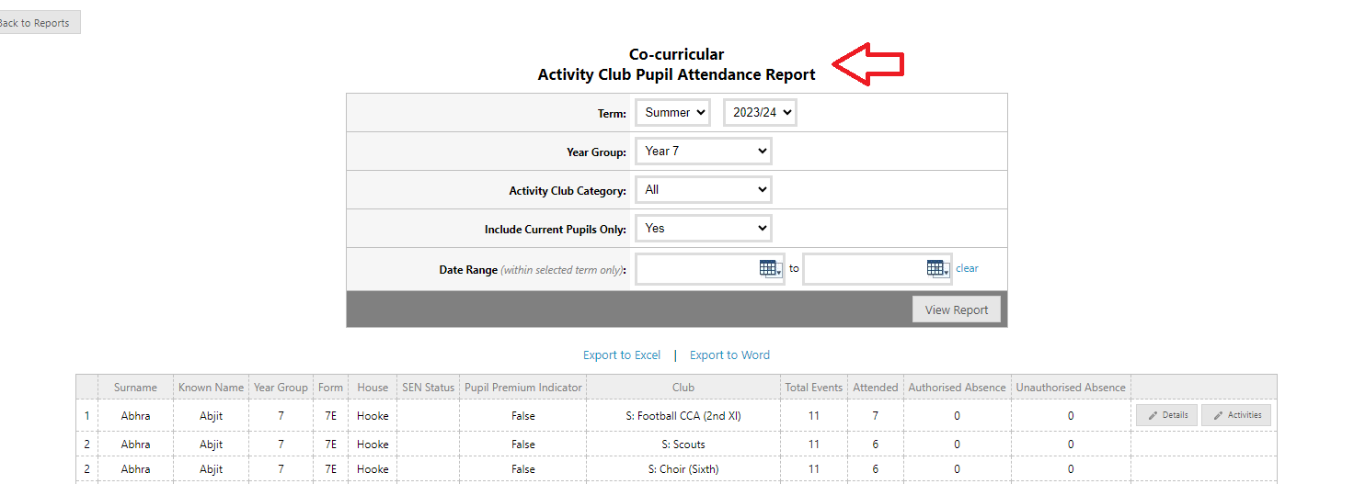
Task: Click the Activities button for Abhra
Action: pyautogui.click(x=1236, y=415)
